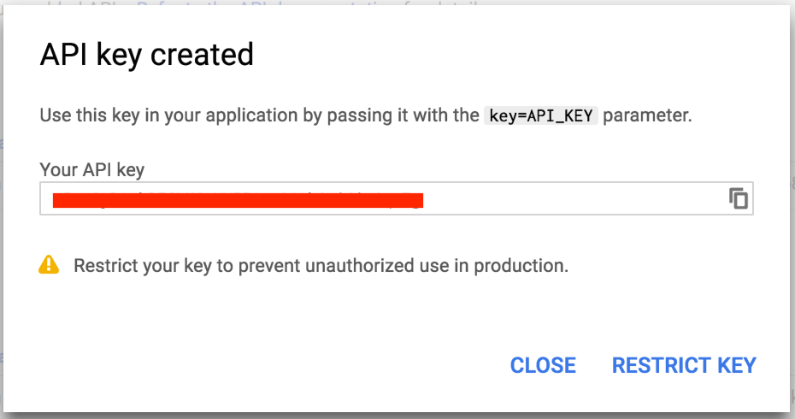Image resolution: width=795 pixels, height=419 pixels.
Task: Click the dimmed page strip above the dialog
Action: (397, 3)
